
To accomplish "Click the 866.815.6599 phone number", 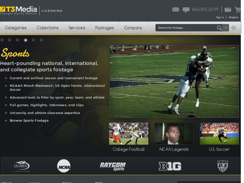I will pos(205,9).
